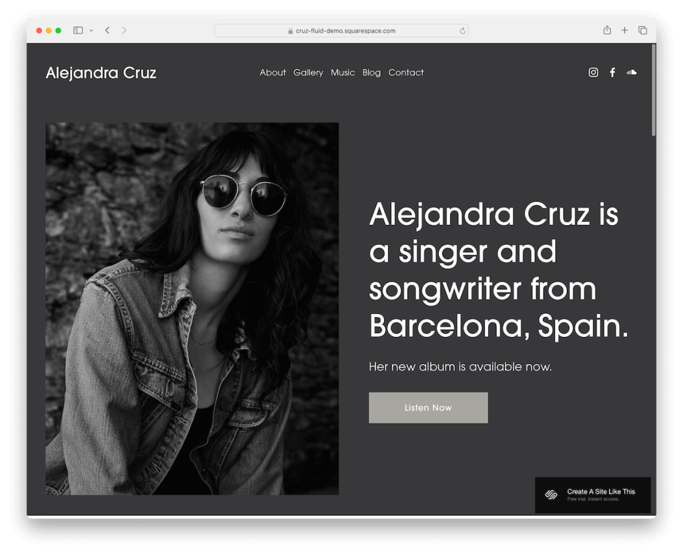The width and height of the screenshot is (683, 554).
Task: Go back with the left arrow
Action: [107, 30]
